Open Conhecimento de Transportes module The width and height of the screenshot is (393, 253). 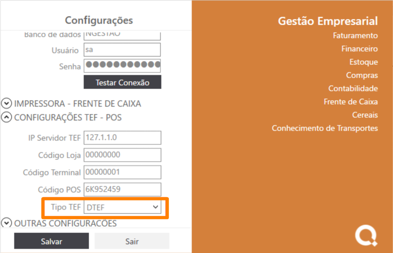tap(325, 128)
